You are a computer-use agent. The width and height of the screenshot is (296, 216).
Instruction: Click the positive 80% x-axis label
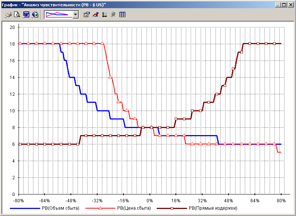tap(281, 200)
